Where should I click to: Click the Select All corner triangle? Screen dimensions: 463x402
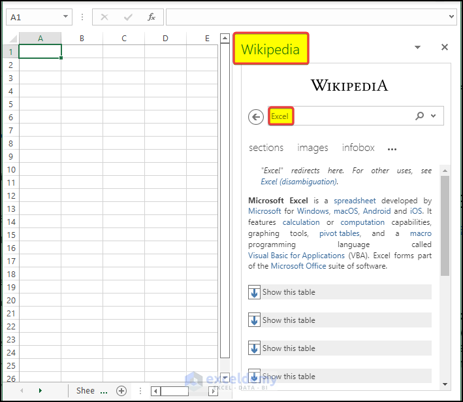(13, 39)
